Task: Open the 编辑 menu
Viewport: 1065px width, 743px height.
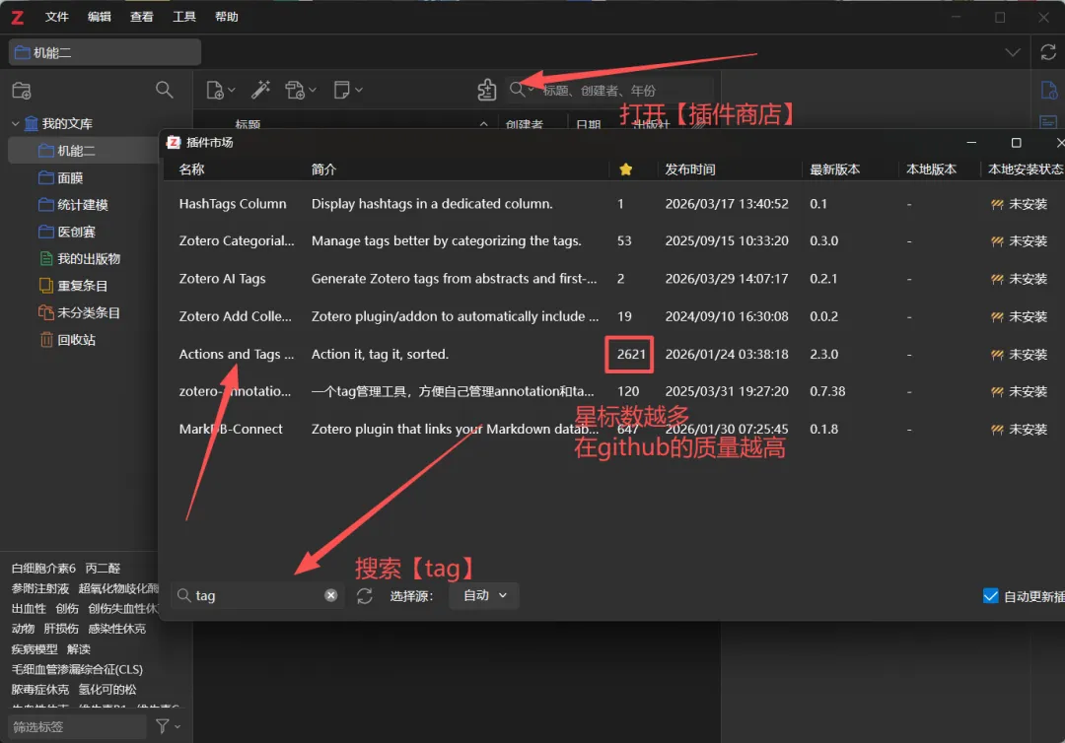Action: pos(100,17)
